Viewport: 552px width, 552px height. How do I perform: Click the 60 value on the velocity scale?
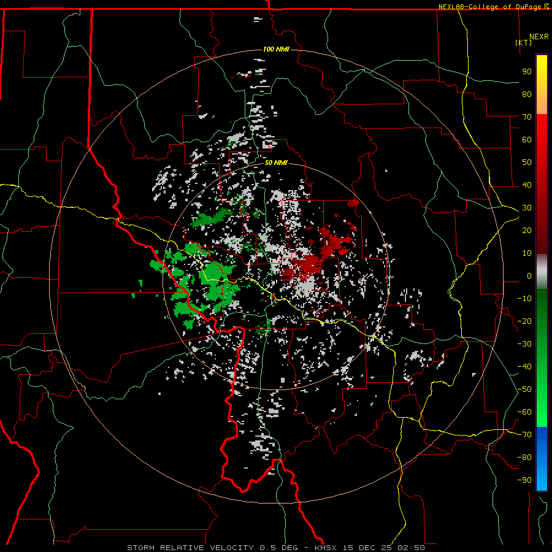(527, 139)
